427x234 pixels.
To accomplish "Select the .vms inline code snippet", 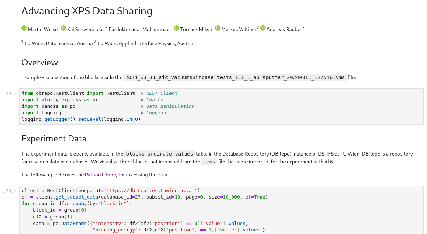I will 209,162.
